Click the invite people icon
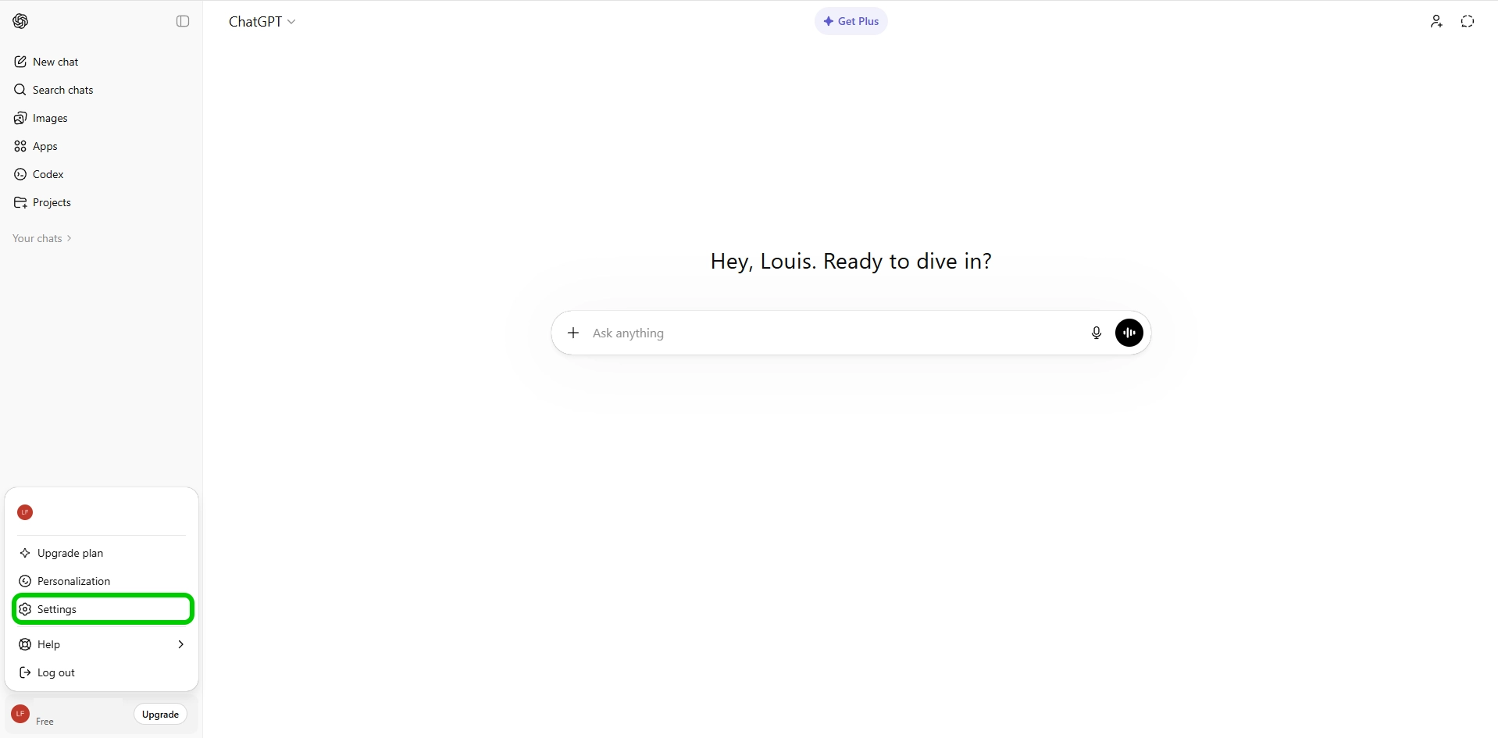Image resolution: width=1498 pixels, height=738 pixels. pyautogui.click(x=1436, y=21)
